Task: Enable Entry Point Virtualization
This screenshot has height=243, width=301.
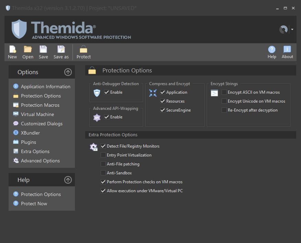Action: click(x=103, y=155)
